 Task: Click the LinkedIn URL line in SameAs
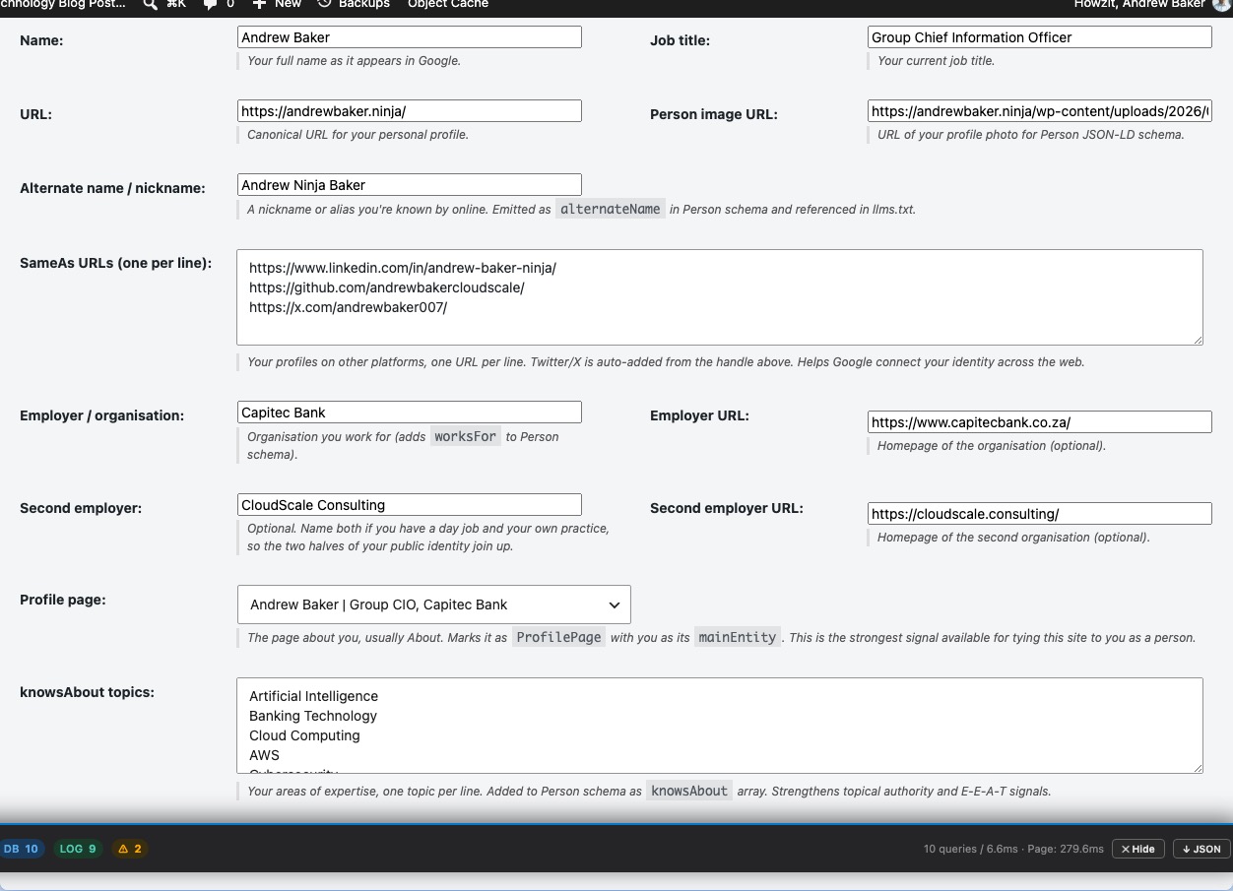[403, 268]
